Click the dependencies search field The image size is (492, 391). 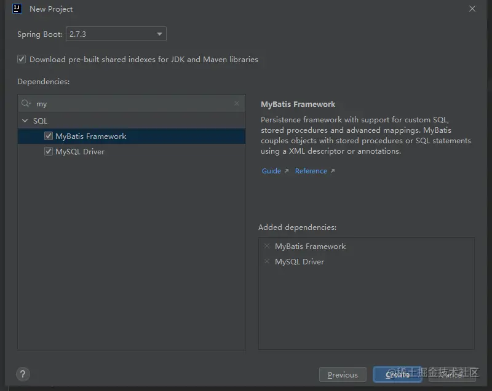pyautogui.click(x=132, y=103)
